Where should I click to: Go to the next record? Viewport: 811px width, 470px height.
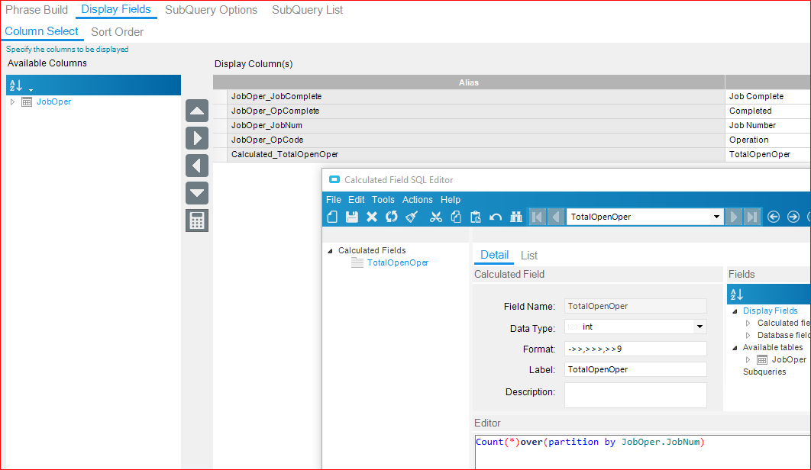point(733,217)
